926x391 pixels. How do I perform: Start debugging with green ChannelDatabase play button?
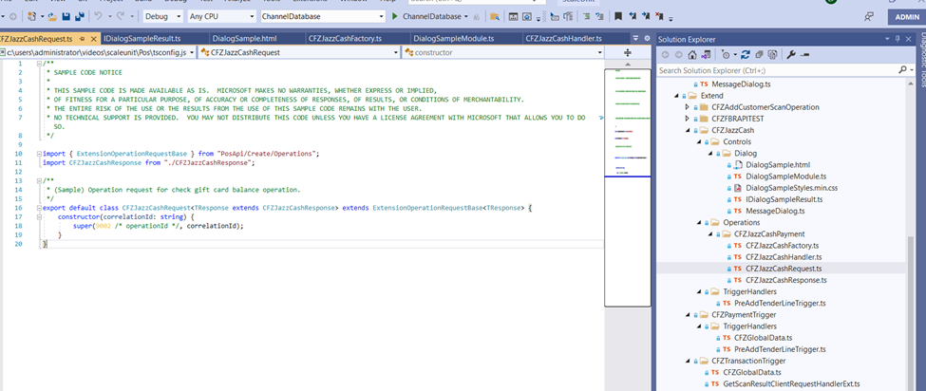[428, 16]
